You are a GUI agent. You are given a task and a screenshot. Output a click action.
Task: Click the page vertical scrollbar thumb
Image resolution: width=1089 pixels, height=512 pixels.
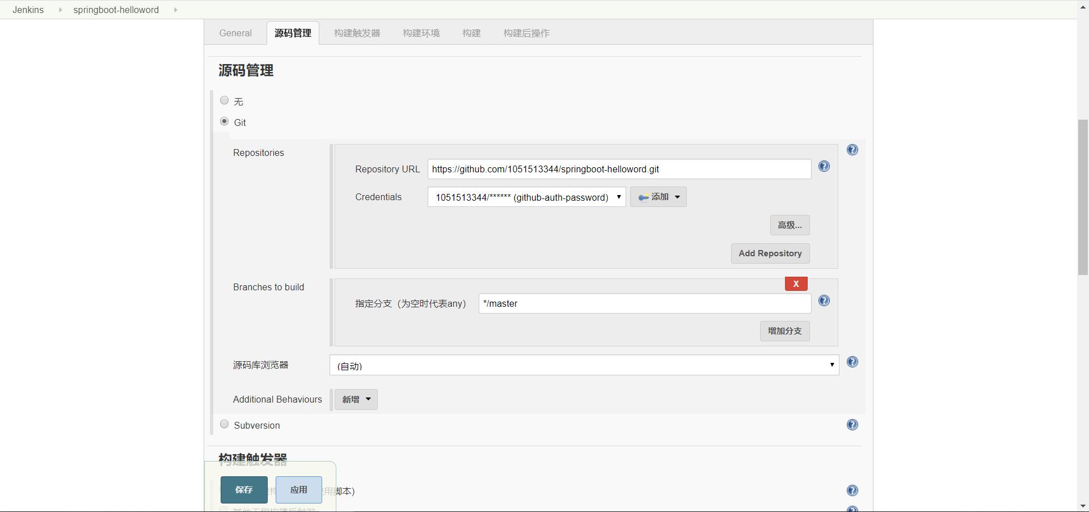coord(1083,197)
